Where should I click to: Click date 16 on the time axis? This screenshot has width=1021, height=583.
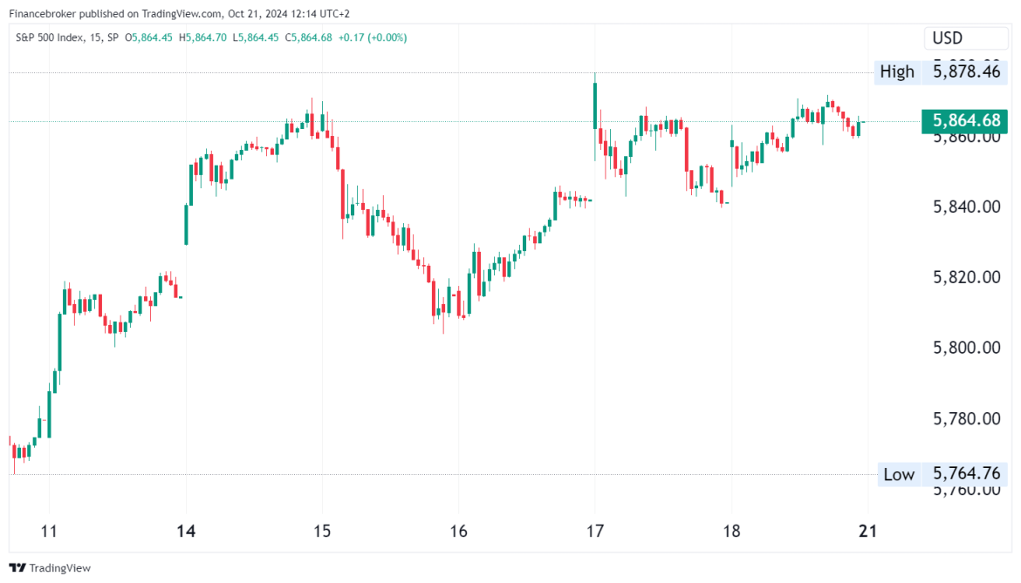[459, 531]
